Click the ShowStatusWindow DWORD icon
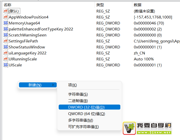 tap(6, 47)
